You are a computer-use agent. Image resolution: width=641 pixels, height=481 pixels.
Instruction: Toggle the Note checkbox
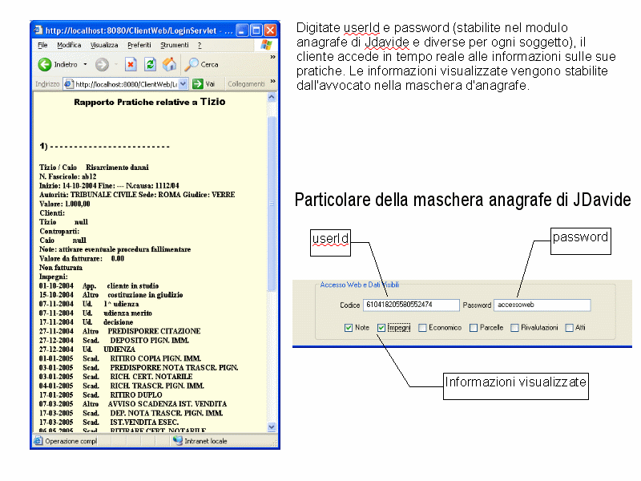coord(349,328)
